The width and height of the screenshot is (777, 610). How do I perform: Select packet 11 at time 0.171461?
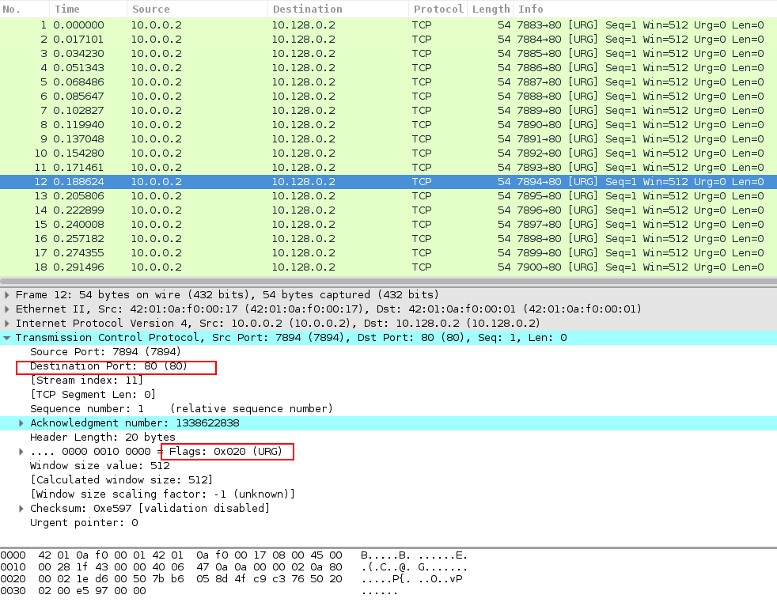pyautogui.click(x=388, y=168)
